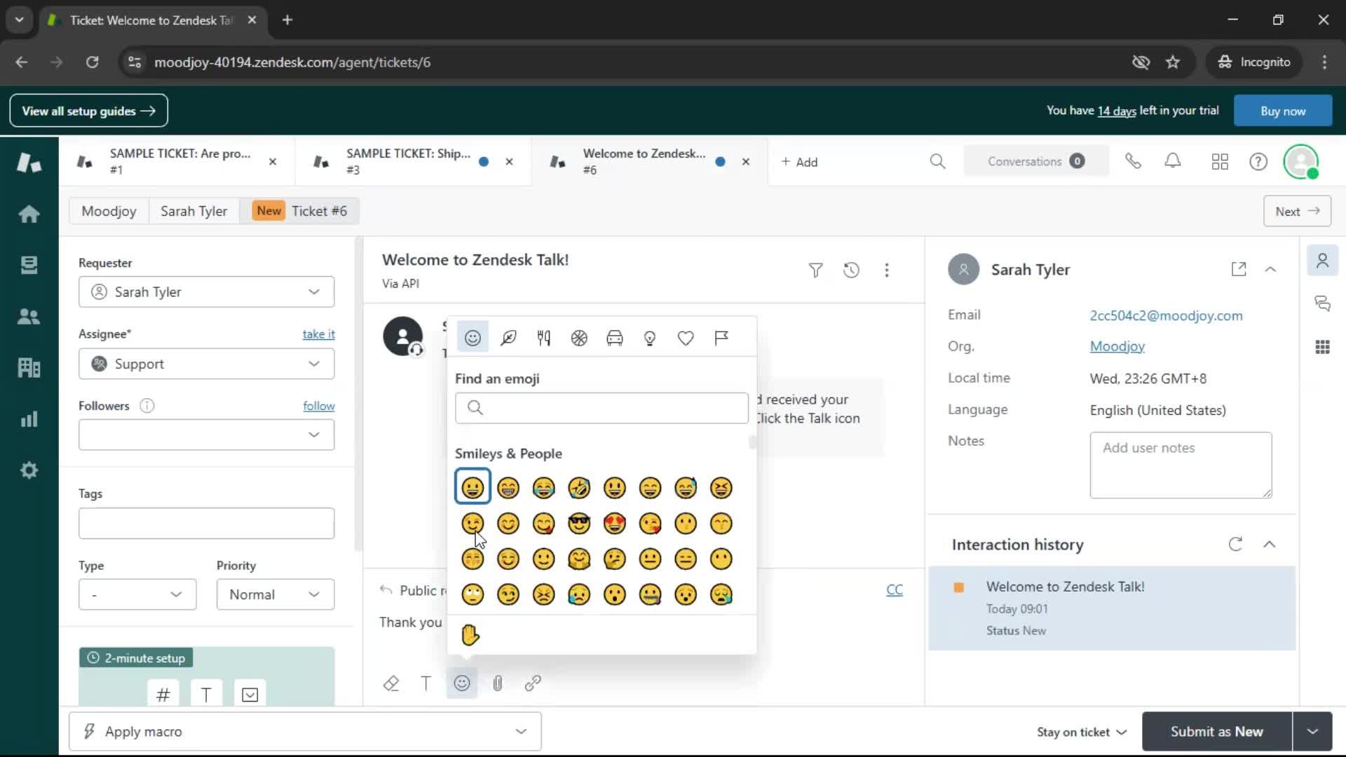This screenshot has width=1346, height=757.
Task: Select the Objects lightbulb emoji category
Action: [650, 339]
